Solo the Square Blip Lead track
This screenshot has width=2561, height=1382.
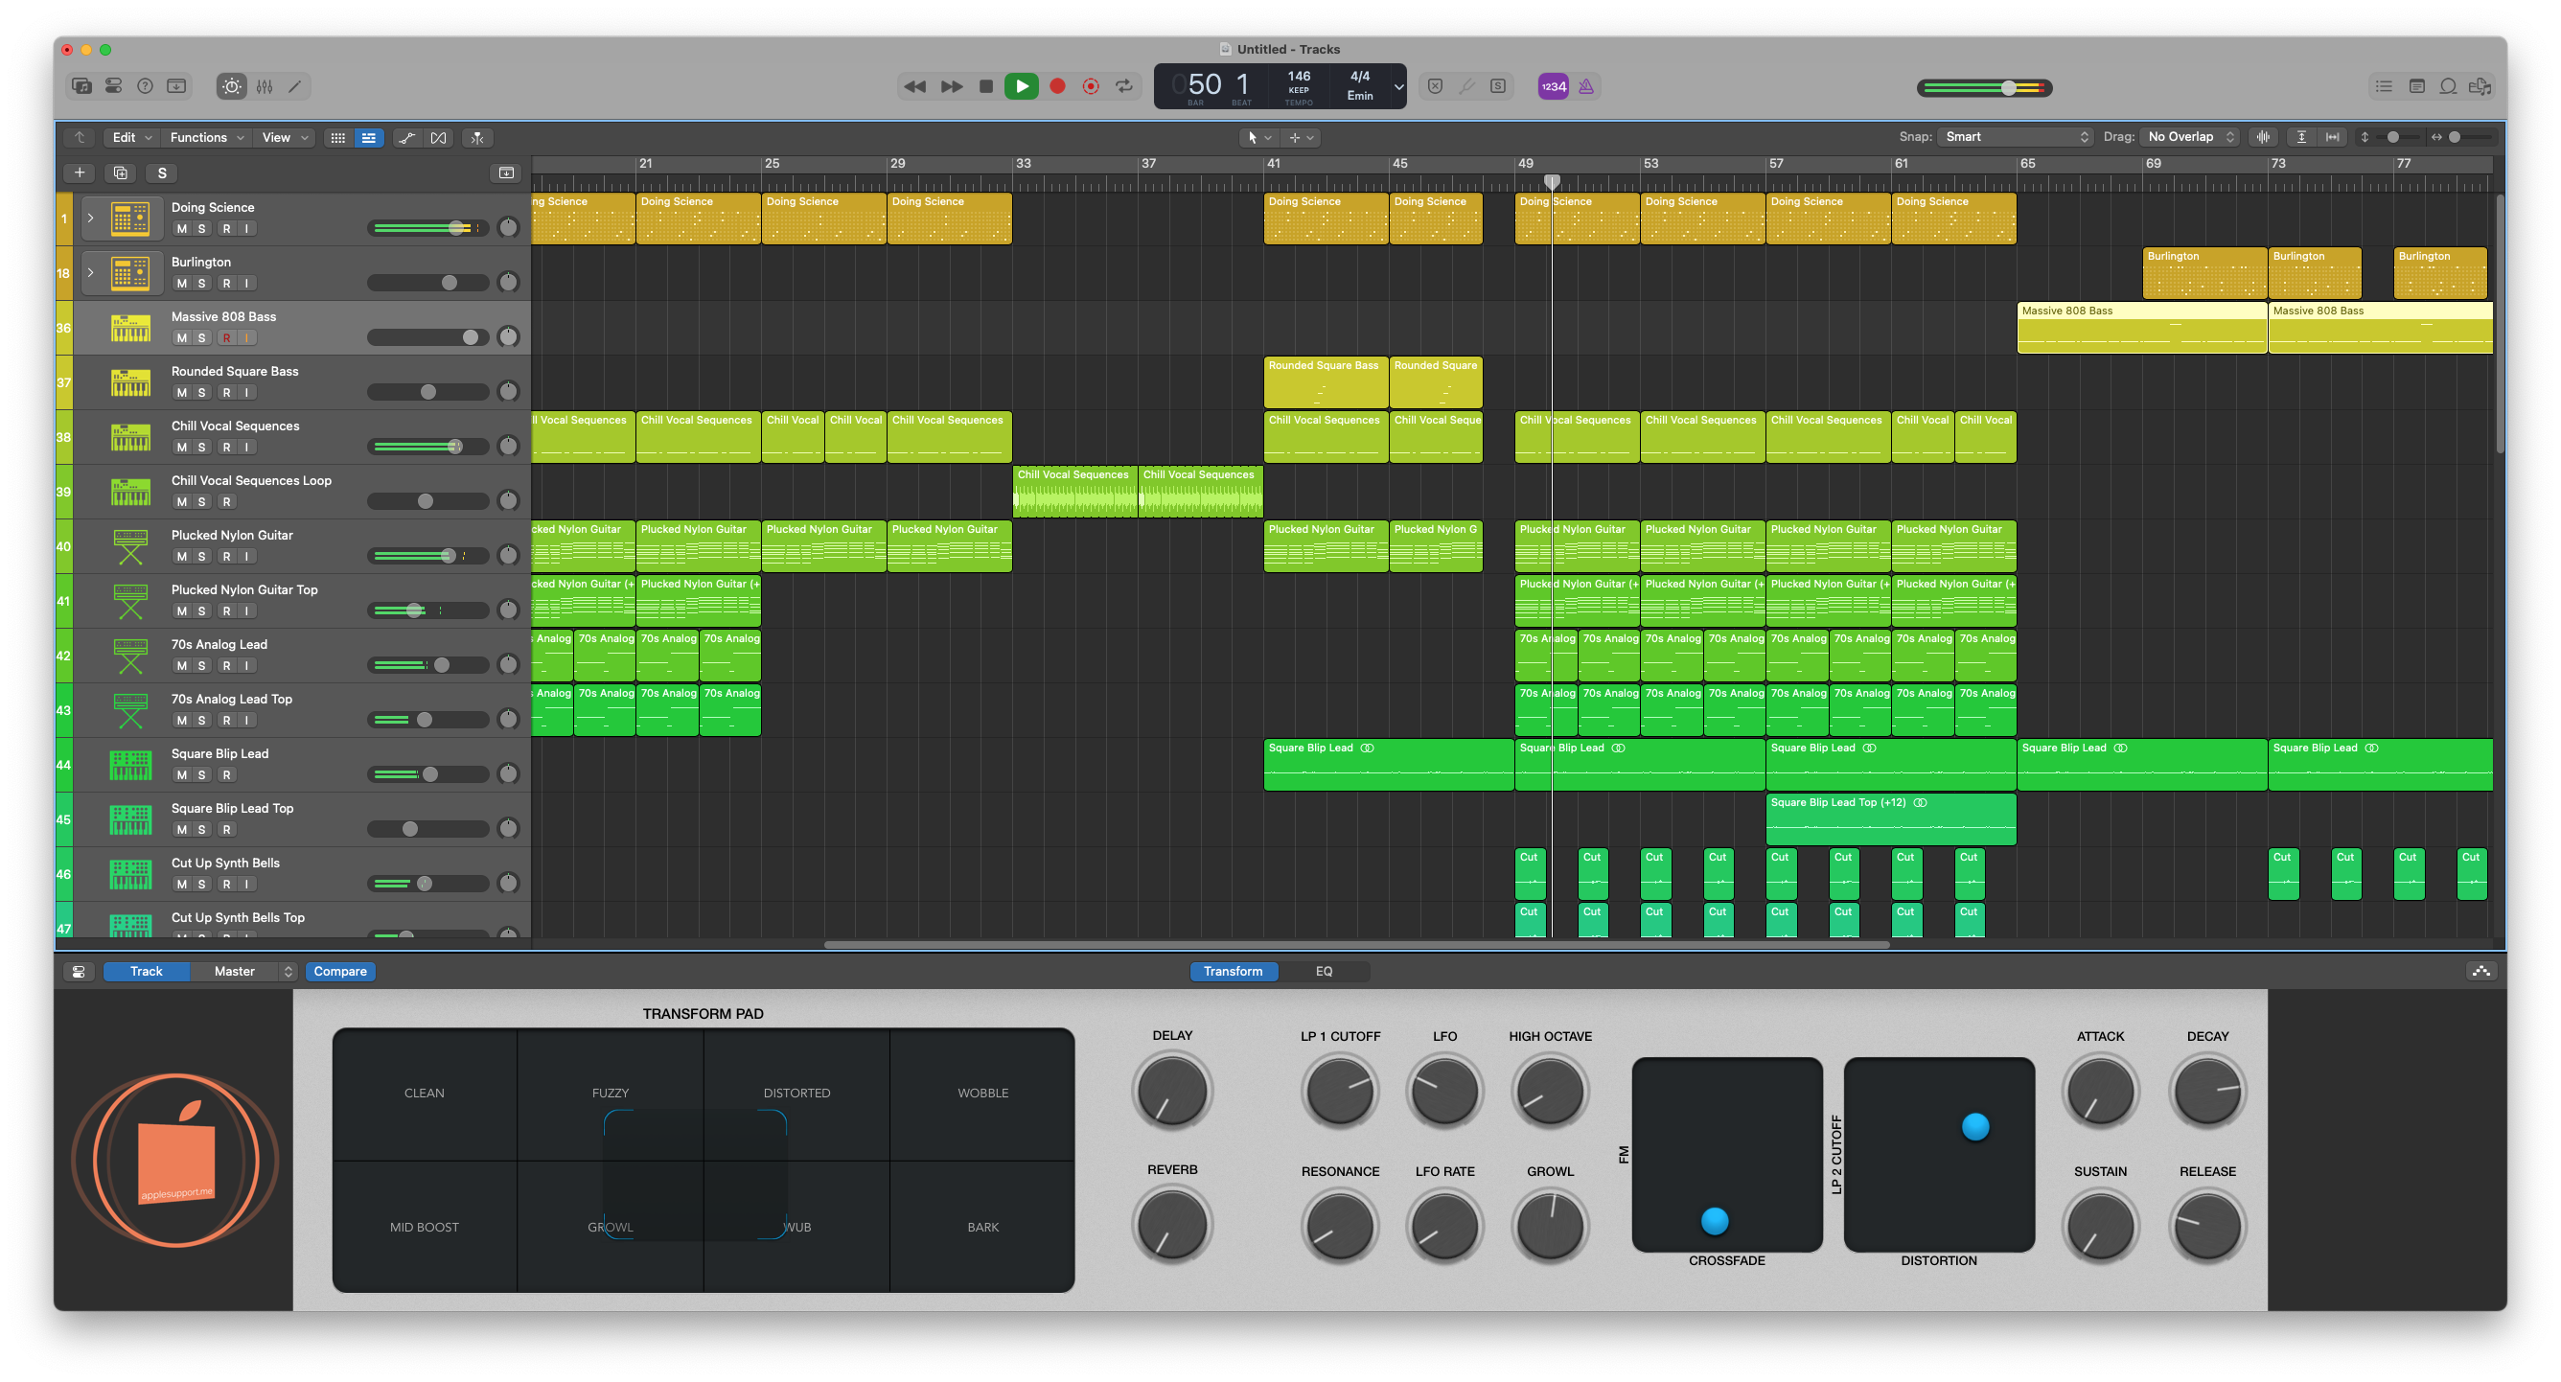(202, 775)
